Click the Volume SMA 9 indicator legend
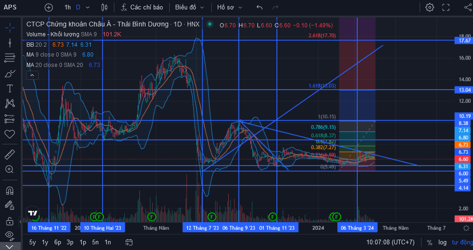The height and width of the screenshot is (250, 473). point(61,34)
